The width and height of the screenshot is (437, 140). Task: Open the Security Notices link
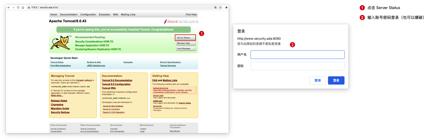point(60,112)
